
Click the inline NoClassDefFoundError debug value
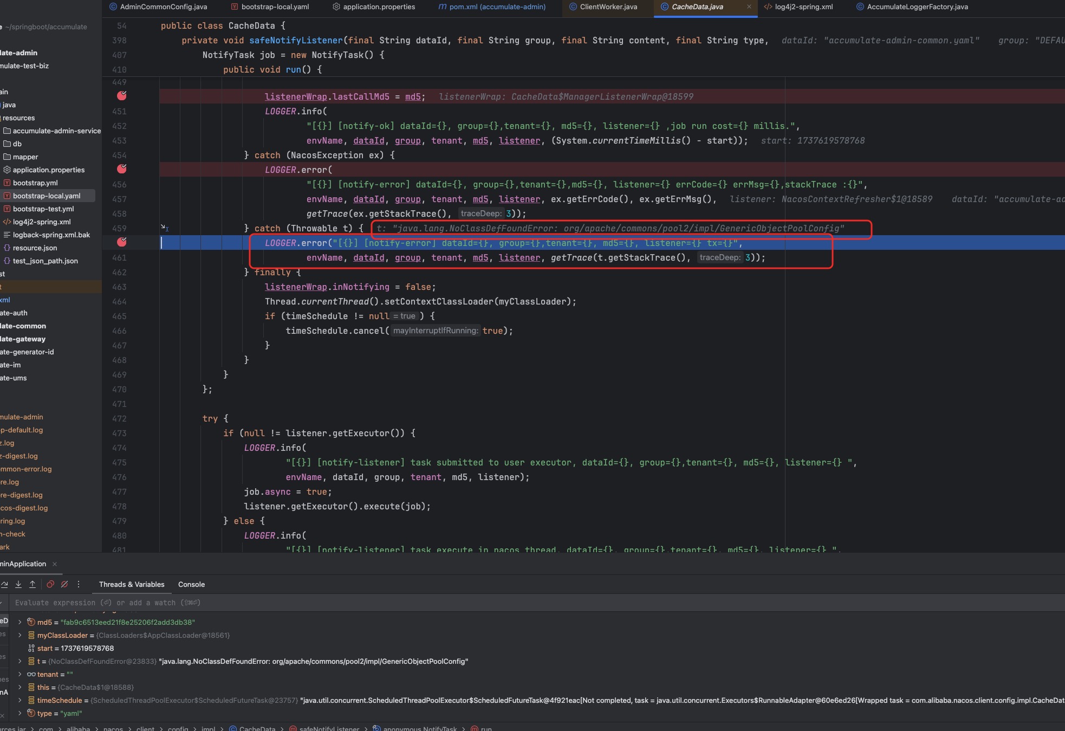click(x=610, y=228)
